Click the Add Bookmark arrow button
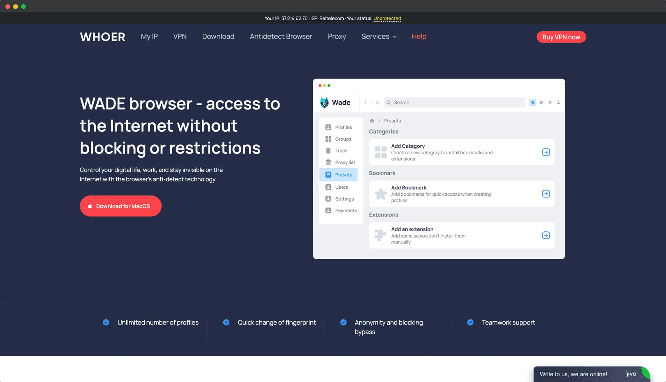This screenshot has height=382, width=666. coord(546,194)
